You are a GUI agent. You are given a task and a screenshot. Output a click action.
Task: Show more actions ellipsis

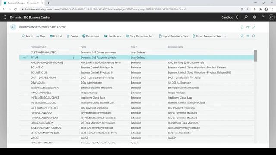point(225,36)
